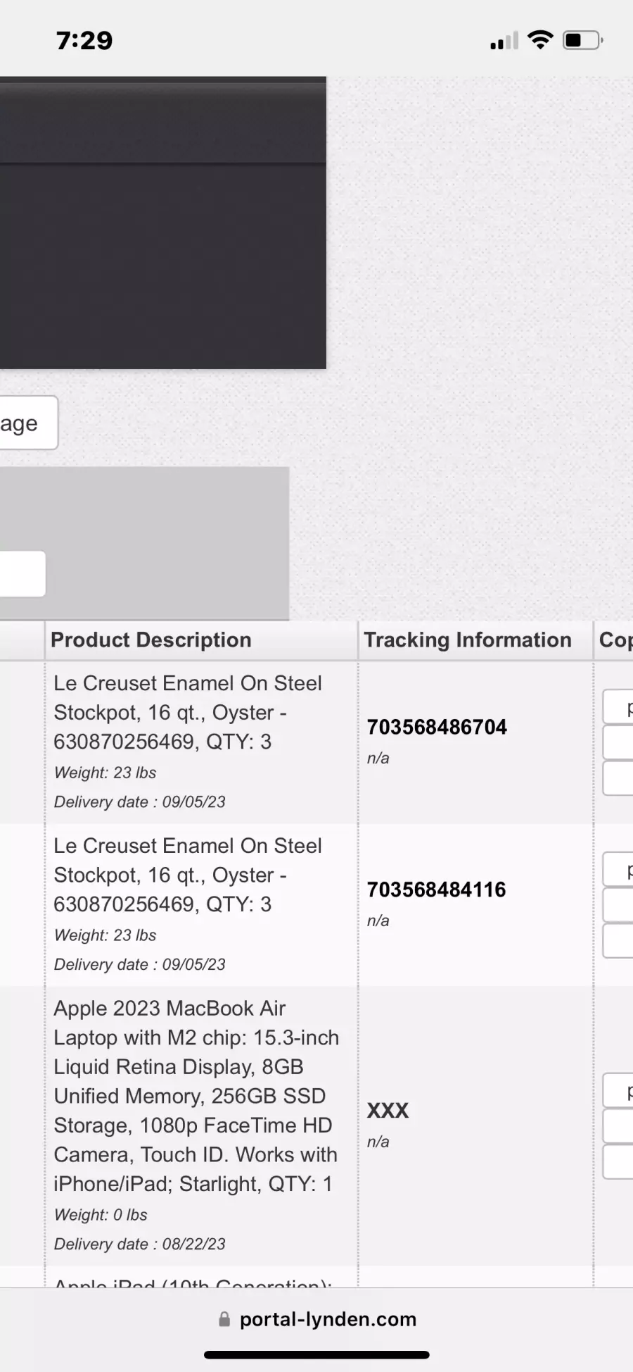Click the top copy button in first stockpot row

coord(618,707)
